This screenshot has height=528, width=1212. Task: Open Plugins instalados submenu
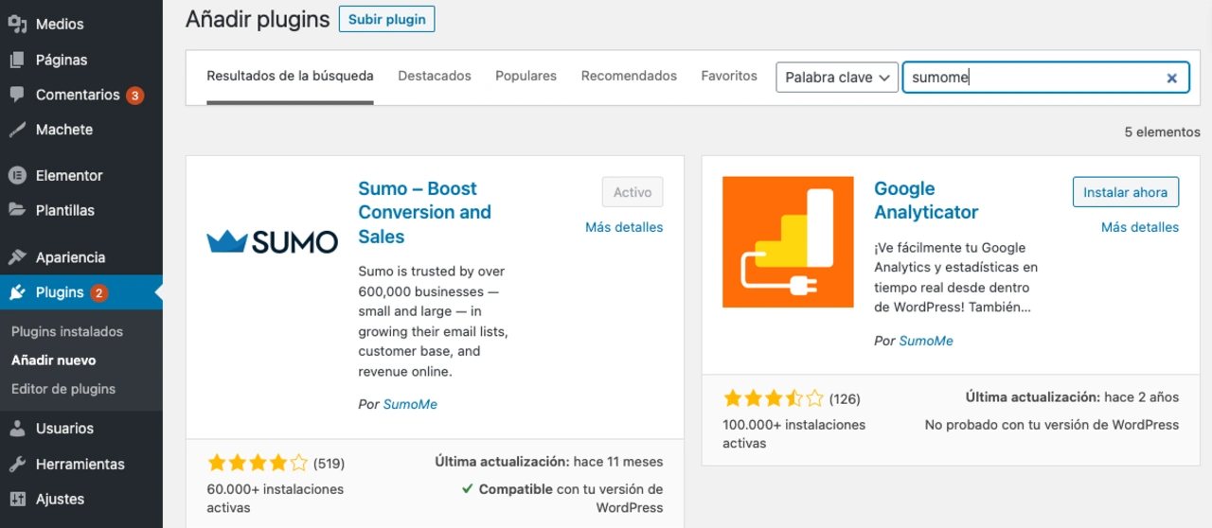click(x=67, y=332)
